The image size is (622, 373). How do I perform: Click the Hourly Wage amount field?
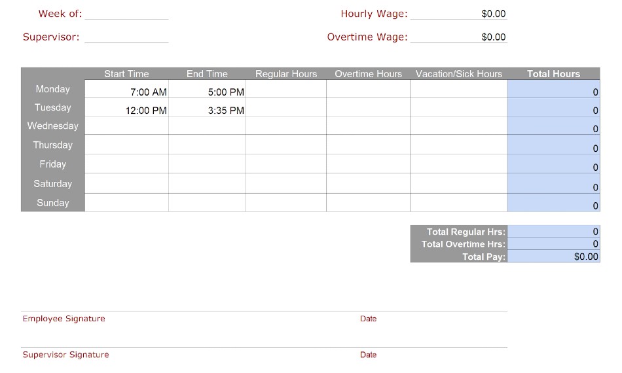coord(458,14)
